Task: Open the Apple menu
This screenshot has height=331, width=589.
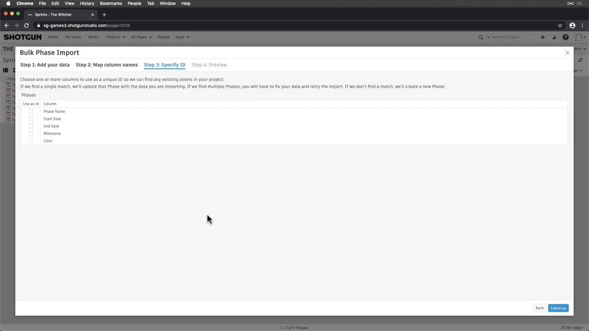Action: (8, 3)
